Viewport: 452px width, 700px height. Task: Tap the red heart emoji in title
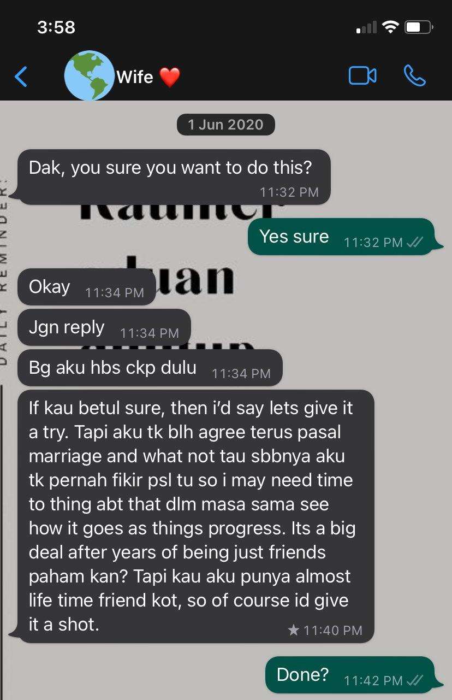pos(170,77)
